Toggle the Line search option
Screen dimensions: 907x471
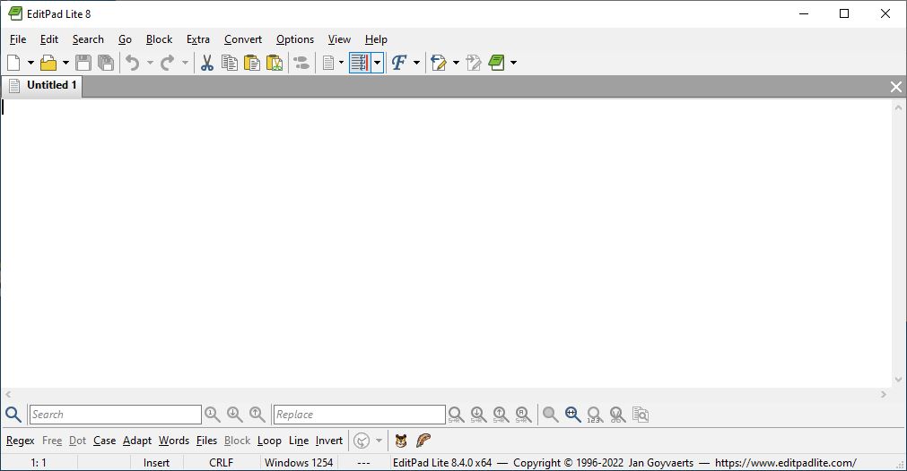299,441
